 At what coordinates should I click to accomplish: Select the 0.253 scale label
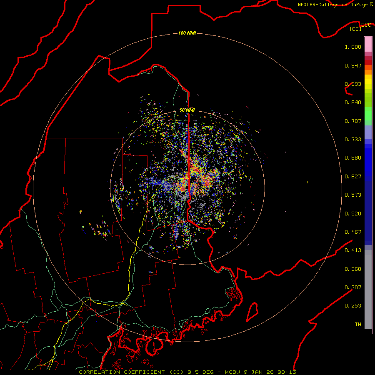click(x=353, y=306)
